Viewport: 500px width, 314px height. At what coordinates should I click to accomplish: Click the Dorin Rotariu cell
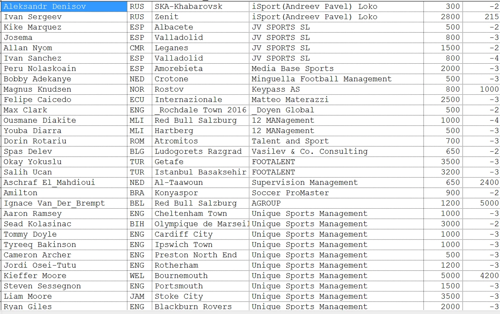[64, 141]
